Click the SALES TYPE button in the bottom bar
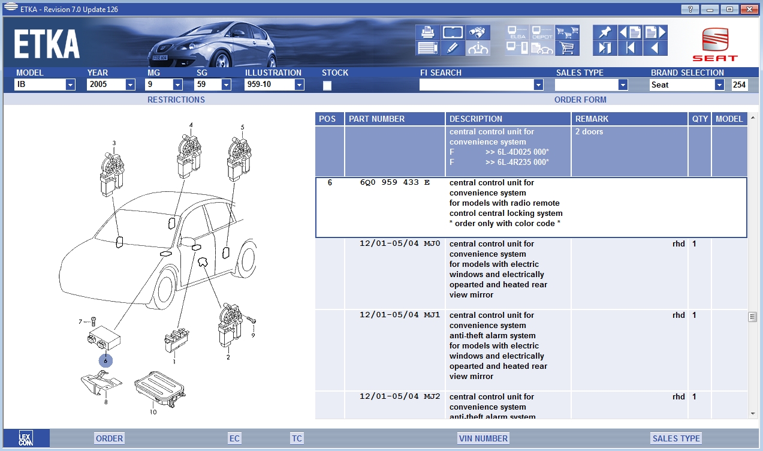763x451 pixels. coord(676,438)
